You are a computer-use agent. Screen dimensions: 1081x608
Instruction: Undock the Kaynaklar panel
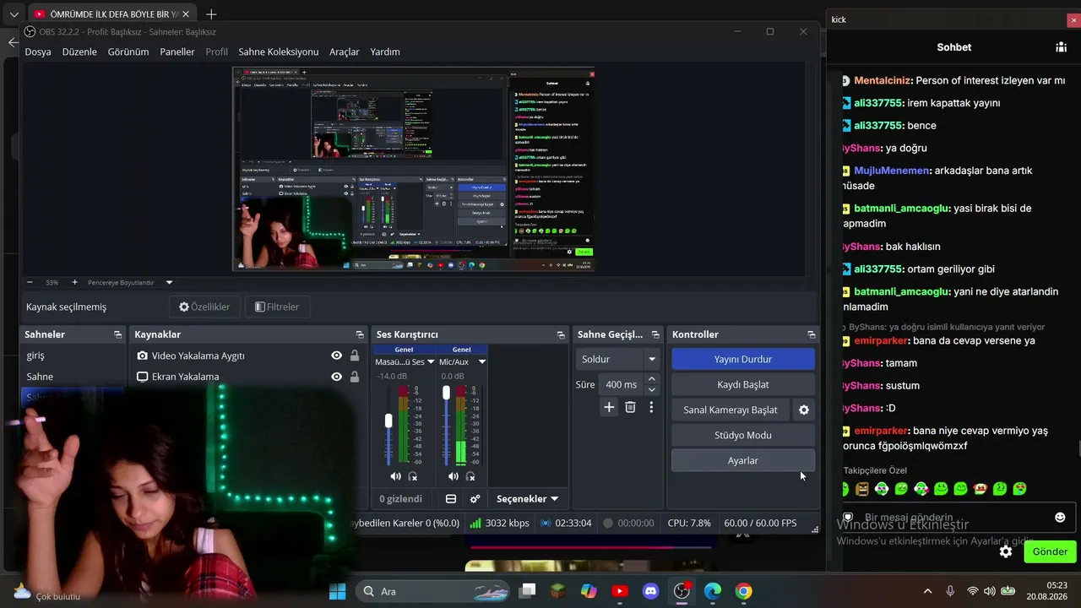pyautogui.click(x=360, y=335)
